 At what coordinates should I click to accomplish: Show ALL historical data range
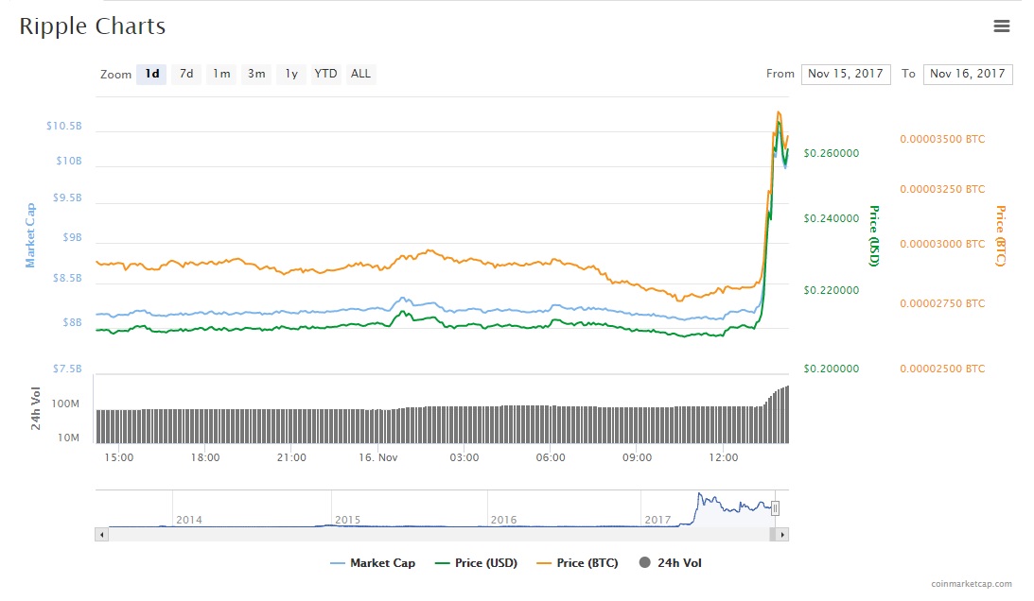tap(360, 74)
